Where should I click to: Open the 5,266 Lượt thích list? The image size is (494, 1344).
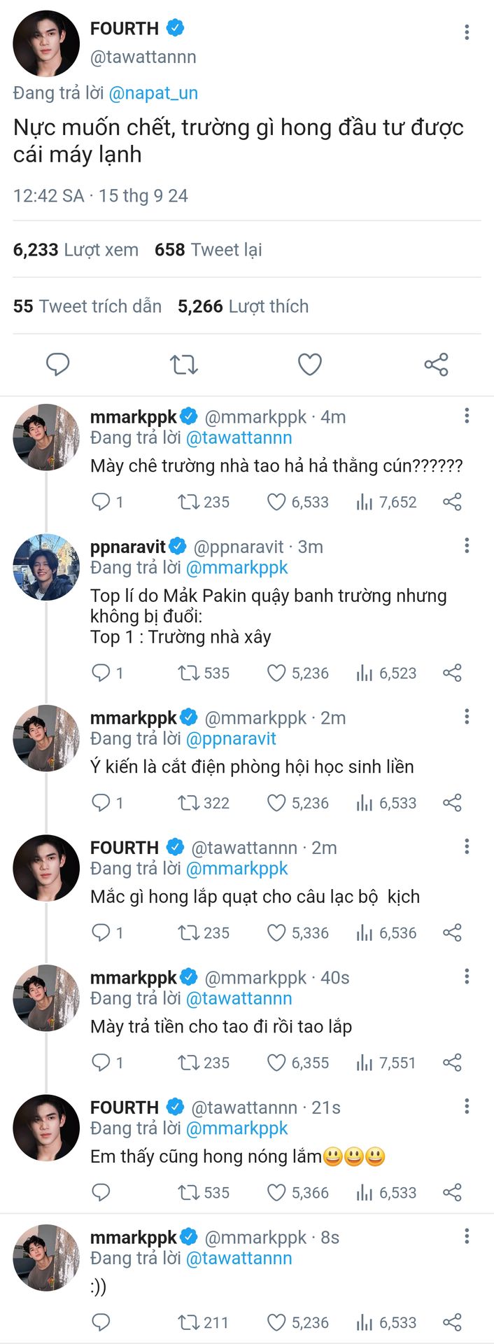point(243,306)
